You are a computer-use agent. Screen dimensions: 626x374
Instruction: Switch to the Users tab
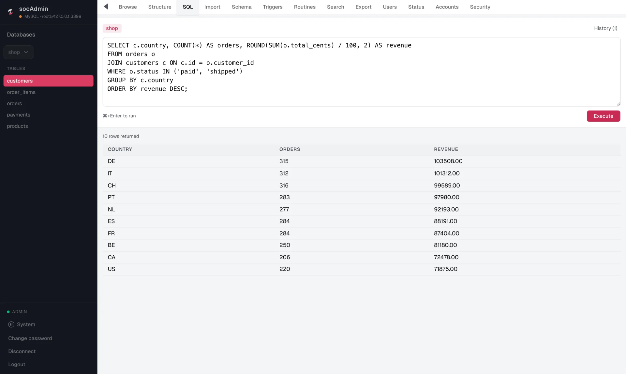[x=390, y=7]
